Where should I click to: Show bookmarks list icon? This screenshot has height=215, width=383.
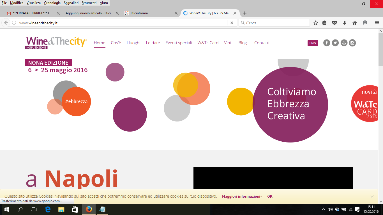click(324, 23)
